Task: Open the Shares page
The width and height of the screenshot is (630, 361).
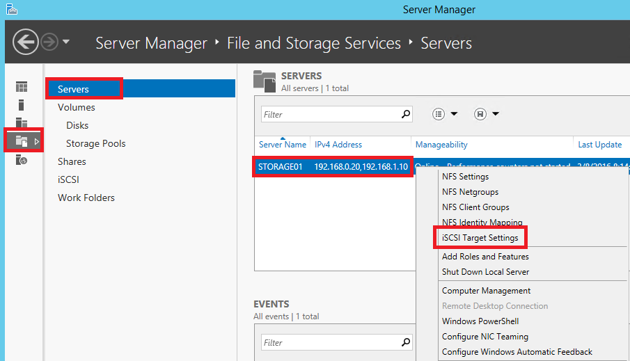Action: [x=72, y=161]
